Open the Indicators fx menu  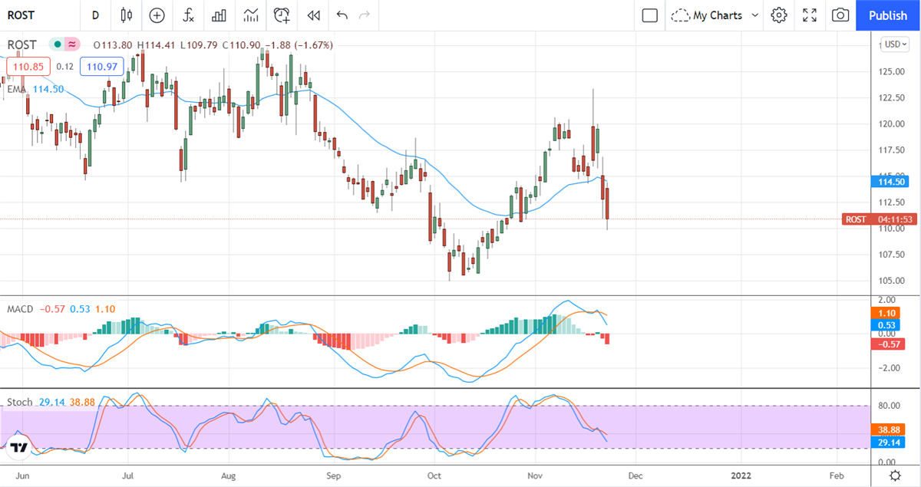(188, 15)
